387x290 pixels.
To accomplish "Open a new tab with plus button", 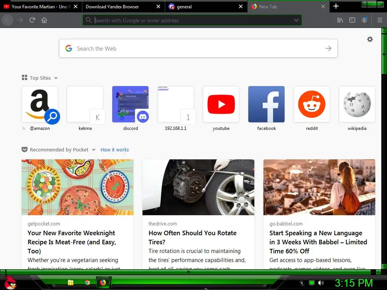I will 336,6.
